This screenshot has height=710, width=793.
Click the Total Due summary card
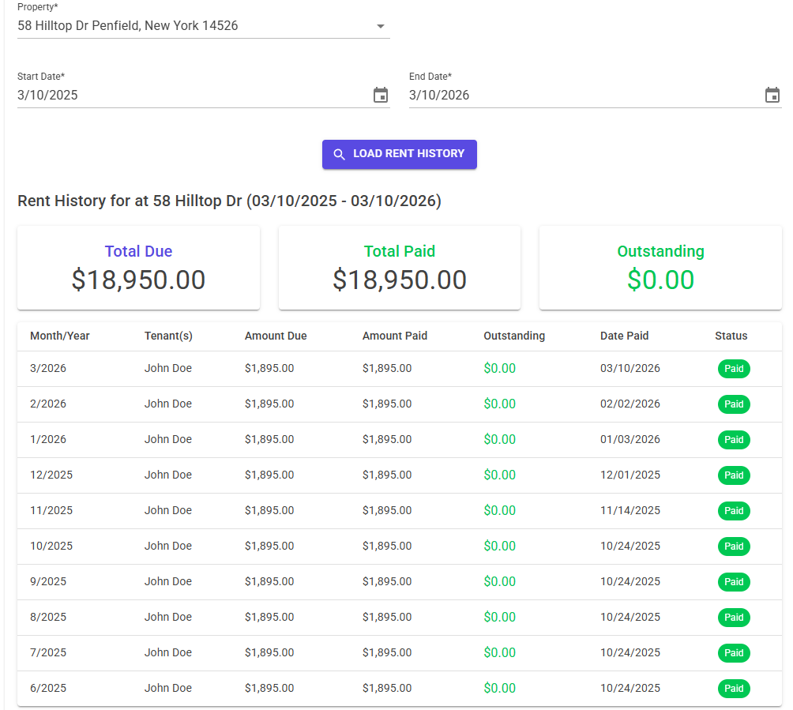(138, 267)
